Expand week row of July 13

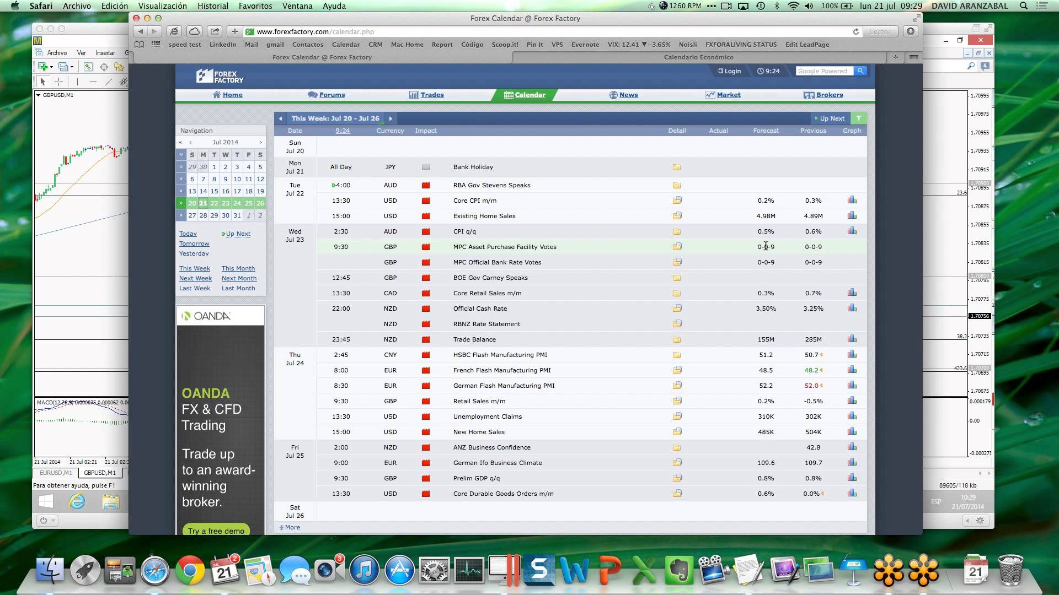pos(180,191)
